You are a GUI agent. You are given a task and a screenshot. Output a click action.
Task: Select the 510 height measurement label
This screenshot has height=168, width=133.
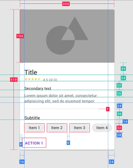pos(14,80)
